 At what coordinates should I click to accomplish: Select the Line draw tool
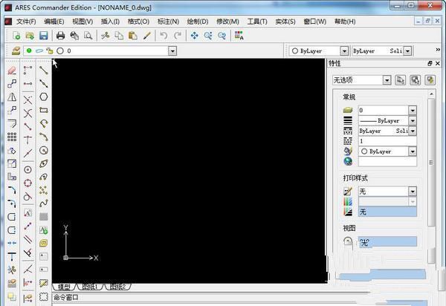(44, 70)
